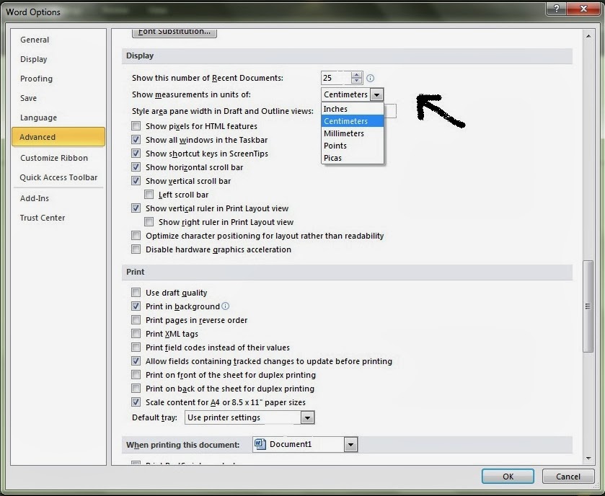The image size is (605, 496).
Task: Click the Help question mark button in title bar
Action: tap(556, 9)
